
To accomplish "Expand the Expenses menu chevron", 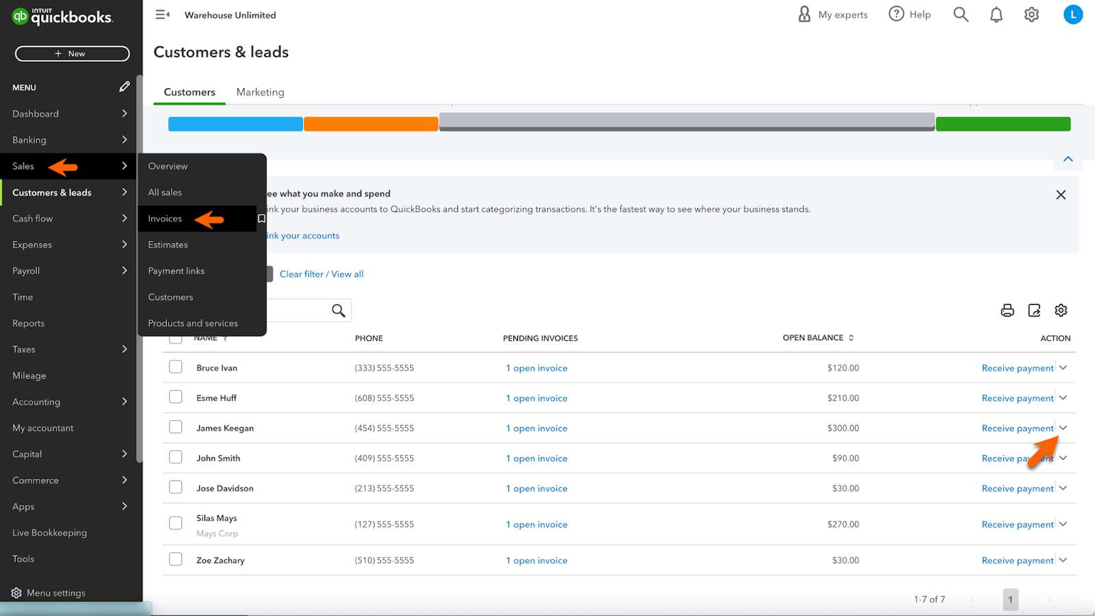I will [125, 244].
